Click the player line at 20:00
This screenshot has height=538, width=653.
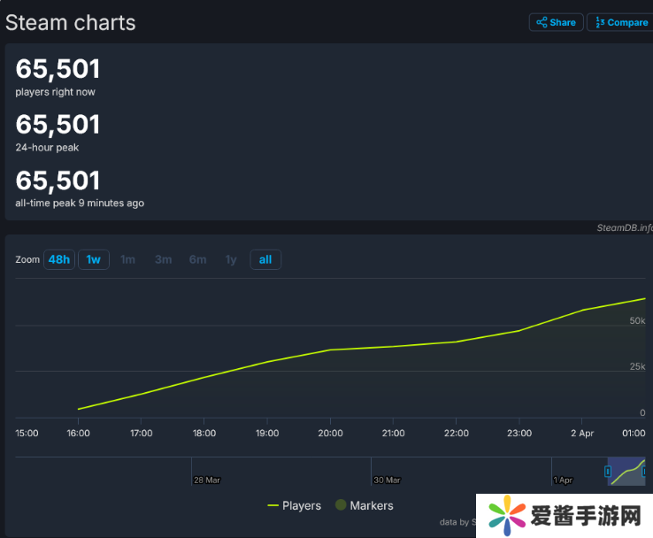(x=330, y=350)
